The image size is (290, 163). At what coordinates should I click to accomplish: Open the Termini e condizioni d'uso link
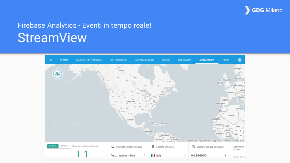pos(234,141)
